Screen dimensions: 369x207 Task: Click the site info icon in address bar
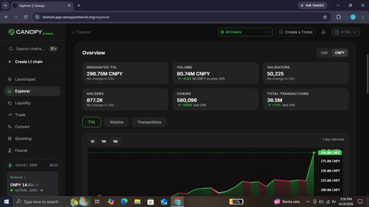tap(37, 17)
